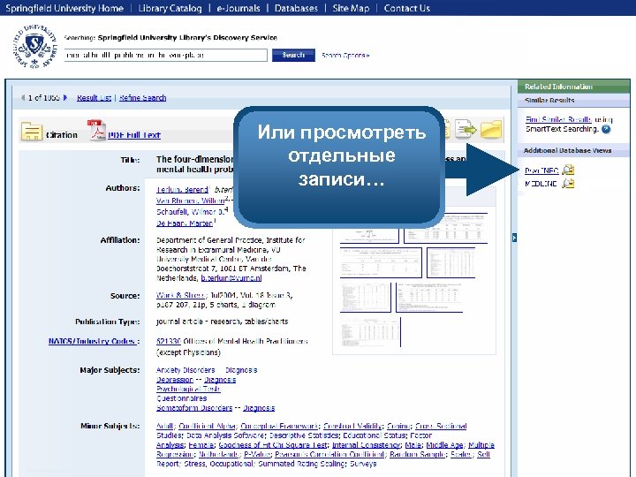Open the bottom single table thumbnail
Screen dimensions: 636x477
(x=371, y=332)
